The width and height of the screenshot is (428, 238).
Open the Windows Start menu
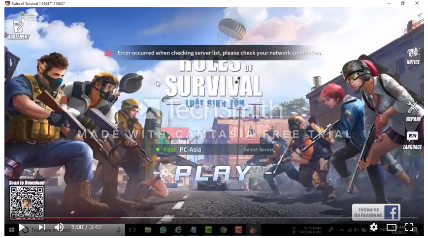pyautogui.click(x=11, y=230)
